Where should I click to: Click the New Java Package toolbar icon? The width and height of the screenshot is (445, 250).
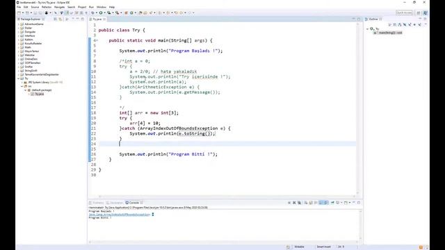tap(127, 12)
